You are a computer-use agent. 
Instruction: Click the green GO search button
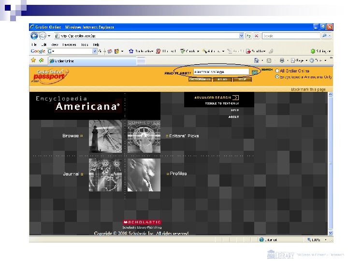254,72
